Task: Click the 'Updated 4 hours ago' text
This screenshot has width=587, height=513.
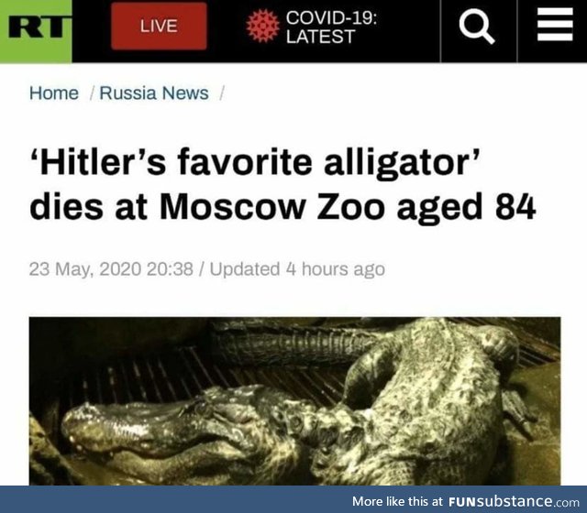Action: [x=297, y=269]
